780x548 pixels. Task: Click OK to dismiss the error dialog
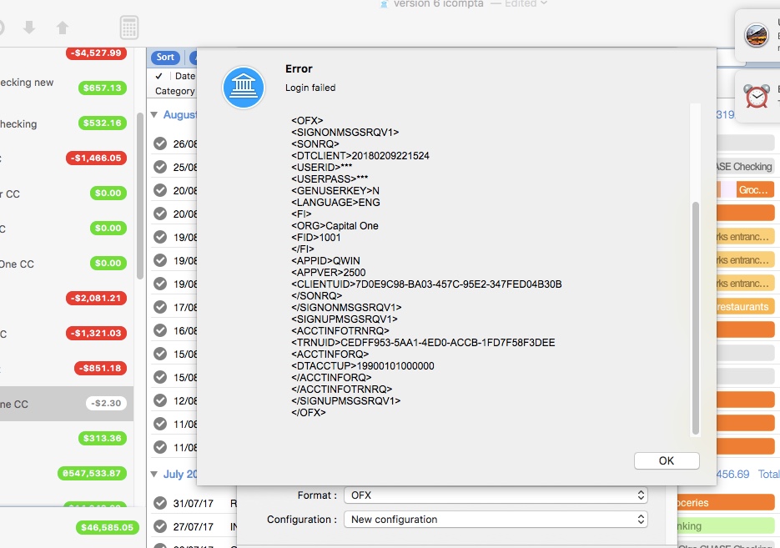point(666,460)
